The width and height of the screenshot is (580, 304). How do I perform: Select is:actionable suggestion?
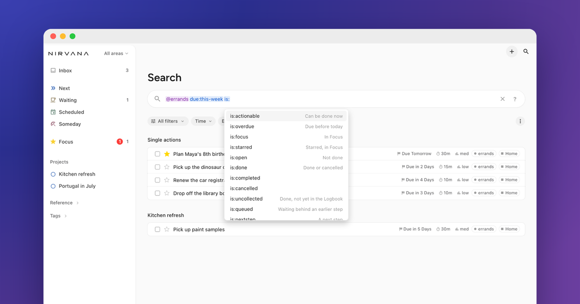286,116
